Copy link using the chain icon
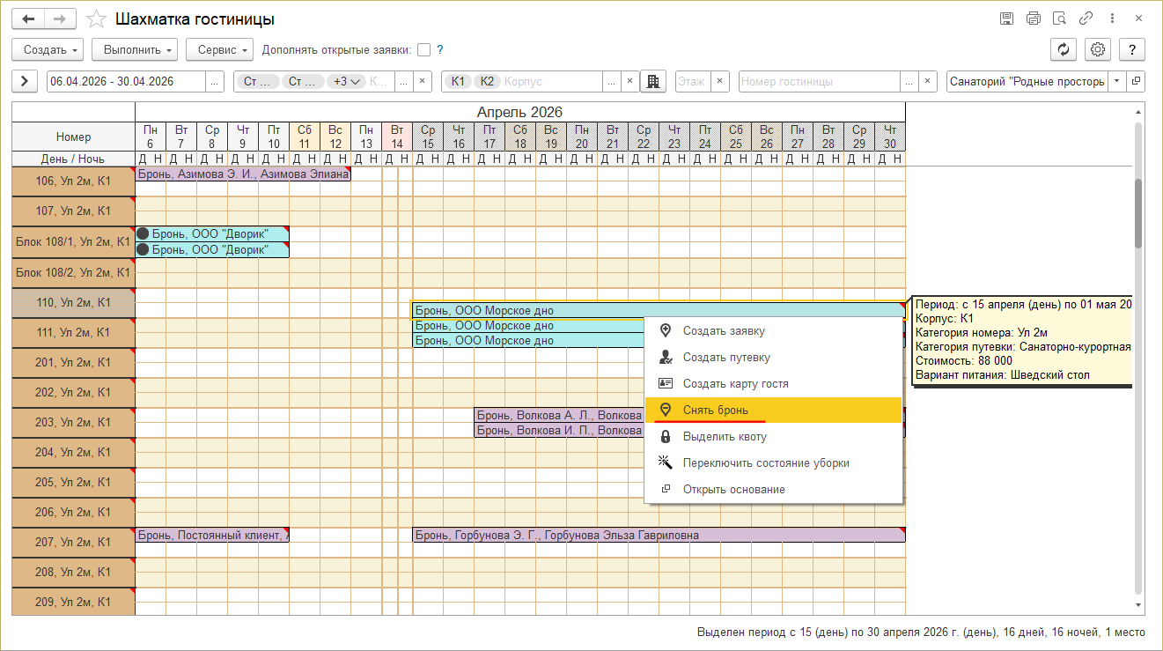 point(1086,18)
